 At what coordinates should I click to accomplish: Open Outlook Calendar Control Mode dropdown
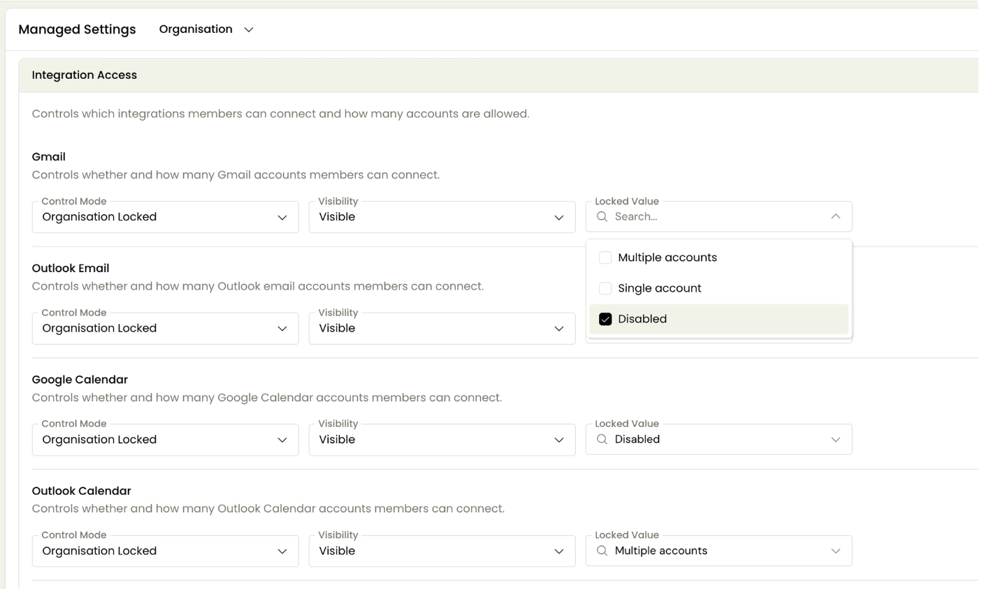click(165, 551)
